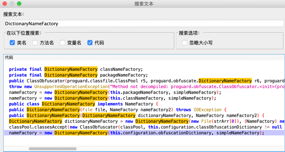
Task: Select row with this.packageNameFactory, simpleNameFactory
Action: click(x=144, y=92)
